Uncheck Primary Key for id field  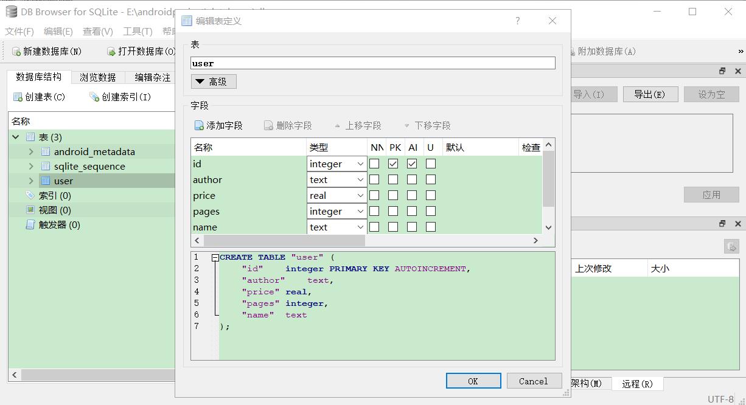pos(393,164)
